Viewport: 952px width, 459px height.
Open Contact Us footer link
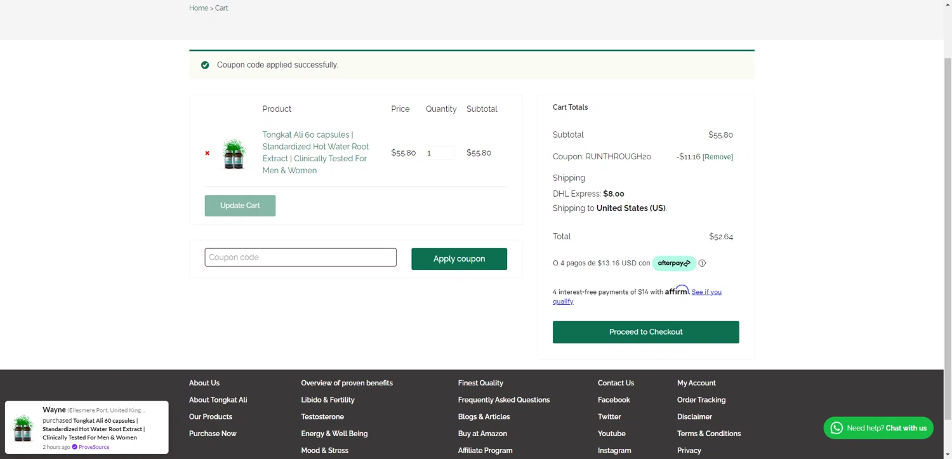[x=616, y=383]
